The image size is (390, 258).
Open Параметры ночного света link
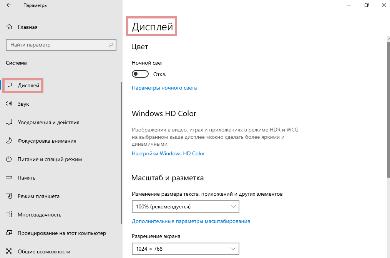click(164, 88)
